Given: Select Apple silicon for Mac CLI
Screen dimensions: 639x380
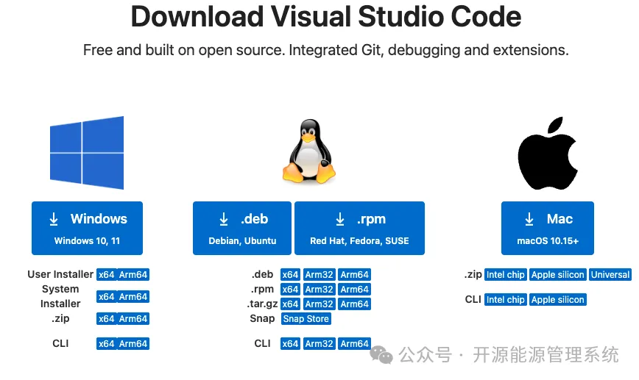Looking at the screenshot, I should [558, 300].
